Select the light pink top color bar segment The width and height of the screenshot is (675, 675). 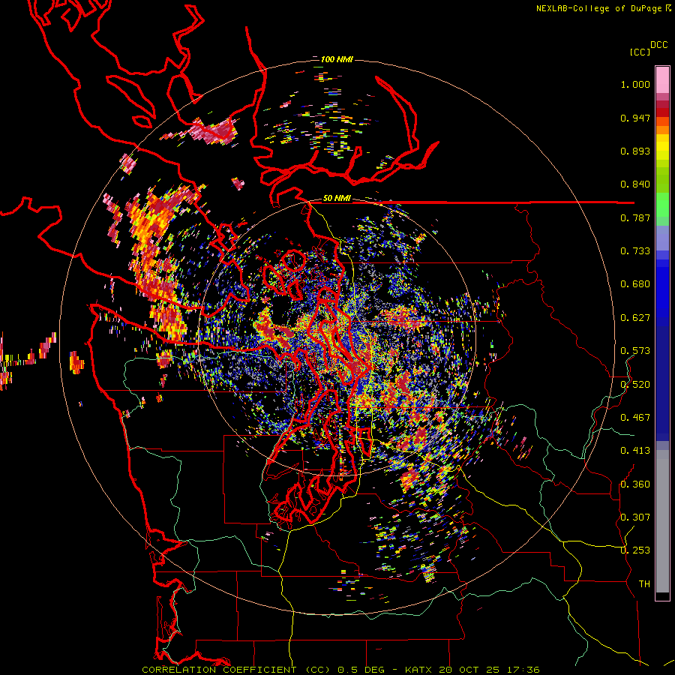click(x=662, y=79)
